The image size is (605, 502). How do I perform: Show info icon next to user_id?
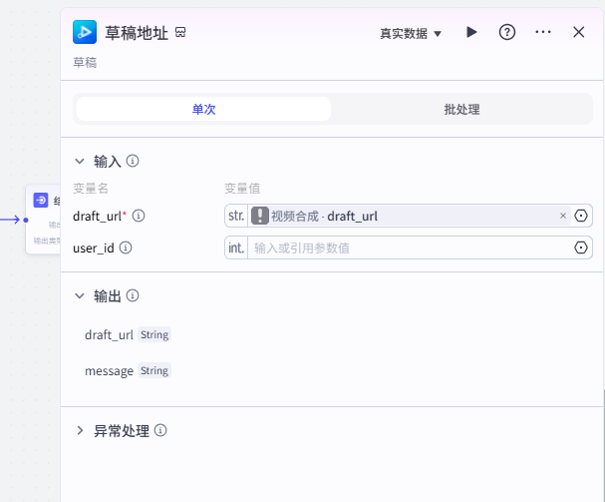(x=126, y=248)
